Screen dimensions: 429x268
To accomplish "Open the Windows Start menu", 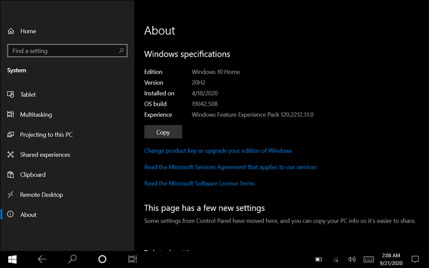I will pyautogui.click(x=12, y=259).
